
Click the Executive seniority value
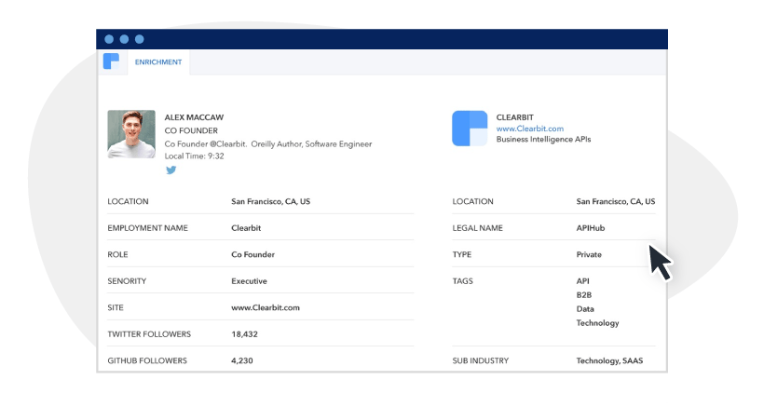point(249,280)
